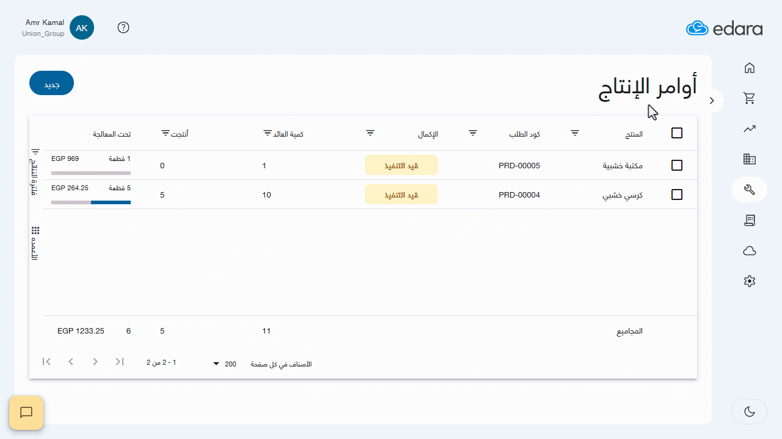Open the shopping cart sales module
782x439 pixels.
pyautogui.click(x=750, y=98)
